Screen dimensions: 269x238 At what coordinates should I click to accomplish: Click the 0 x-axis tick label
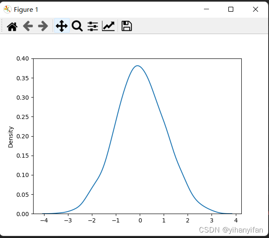point(140,220)
